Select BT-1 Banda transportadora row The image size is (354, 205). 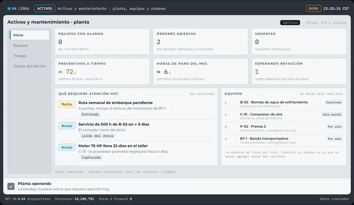(x=284, y=140)
